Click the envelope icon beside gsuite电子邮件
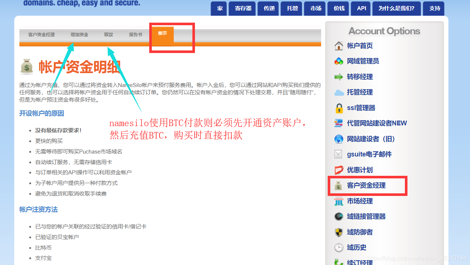This screenshot has width=470, height=265. 339,154
